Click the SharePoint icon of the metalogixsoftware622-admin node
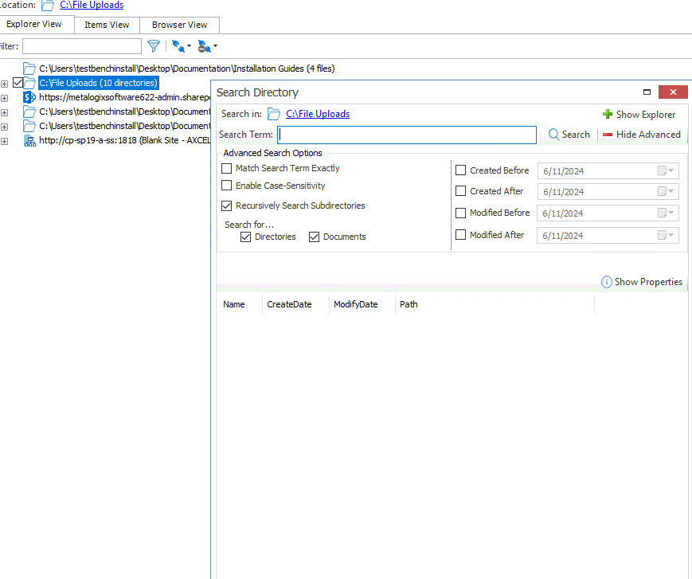The image size is (692, 579). pyautogui.click(x=29, y=97)
